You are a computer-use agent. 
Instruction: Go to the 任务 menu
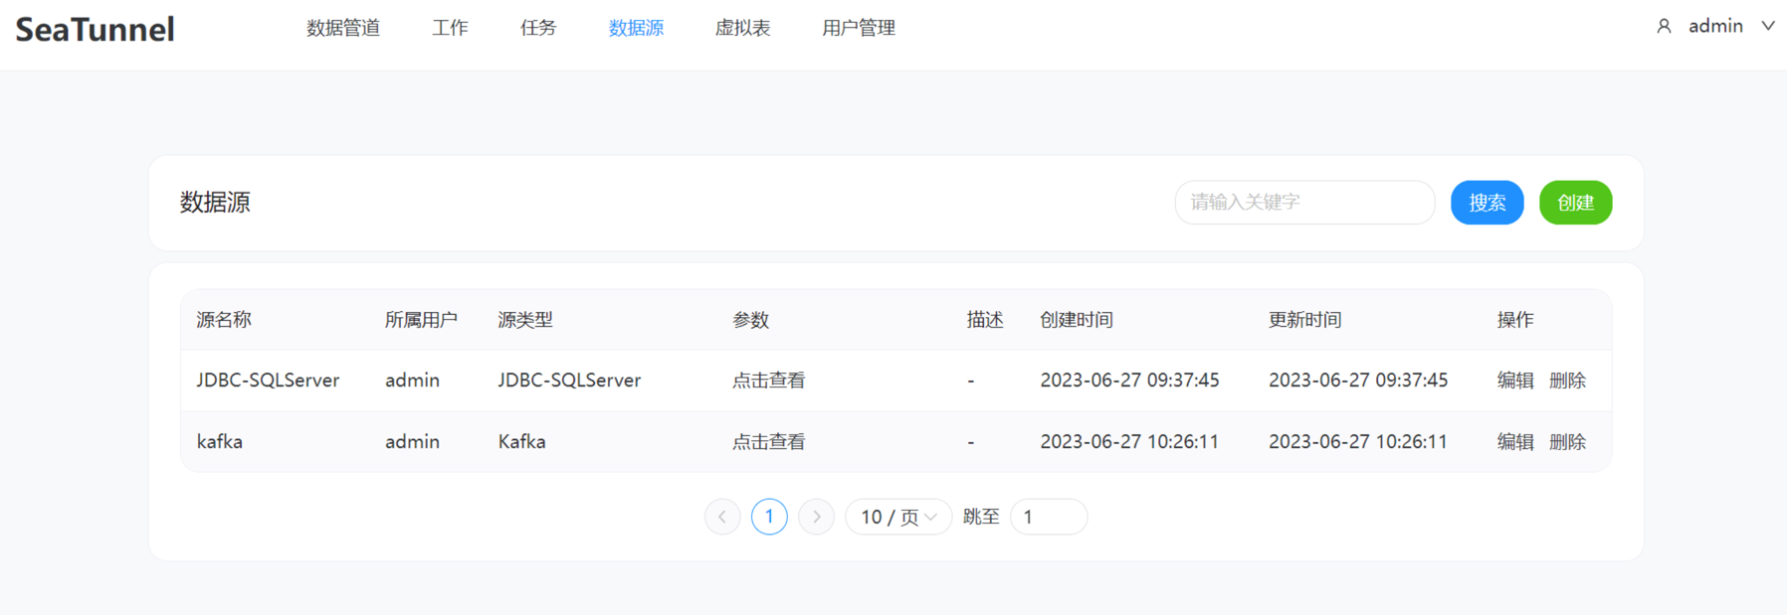(x=538, y=28)
